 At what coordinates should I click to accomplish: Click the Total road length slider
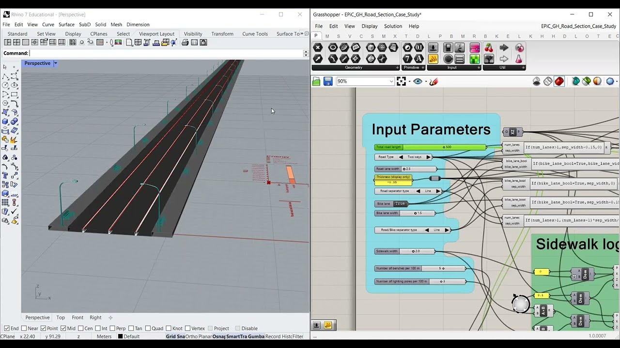[x=431, y=147]
